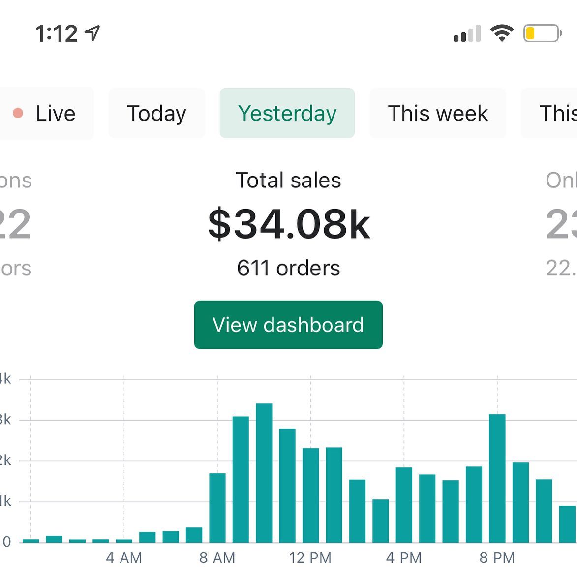Switch to the This week tab
The height and width of the screenshot is (577, 577).
pos(437,113)
